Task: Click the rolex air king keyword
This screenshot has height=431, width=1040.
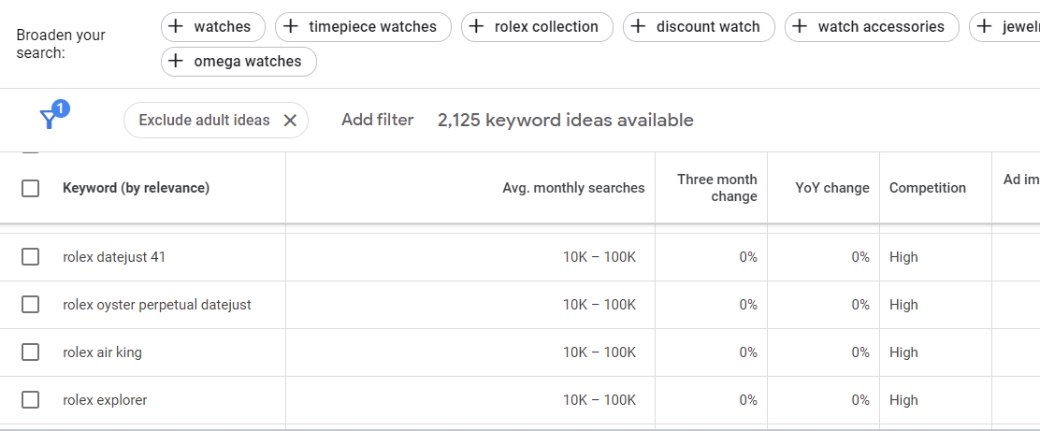Action: [x=102, y=352]
